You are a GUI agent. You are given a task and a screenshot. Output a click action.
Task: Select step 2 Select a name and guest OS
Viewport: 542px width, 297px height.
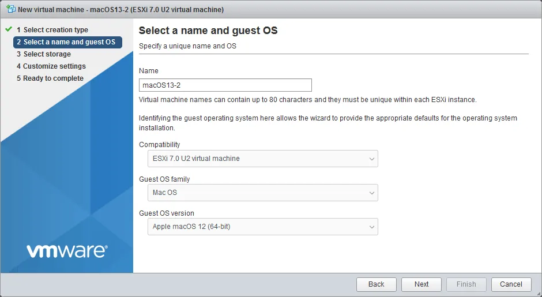point(66,42)
